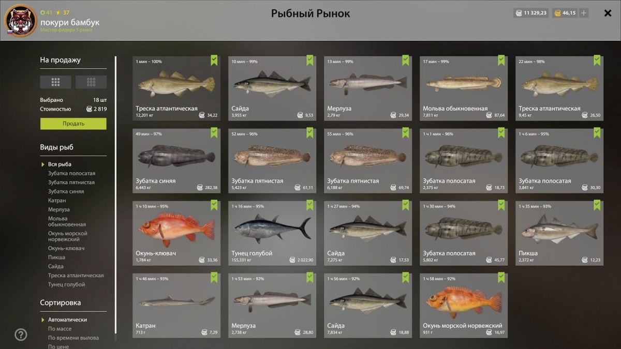
Task: Close the fish market window
Action: click(608, 13)
